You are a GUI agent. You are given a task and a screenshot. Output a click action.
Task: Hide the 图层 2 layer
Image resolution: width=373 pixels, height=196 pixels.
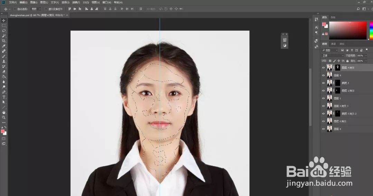(323, 83)
